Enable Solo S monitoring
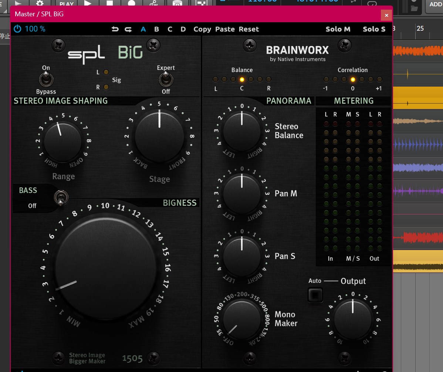 click(374, 29)
